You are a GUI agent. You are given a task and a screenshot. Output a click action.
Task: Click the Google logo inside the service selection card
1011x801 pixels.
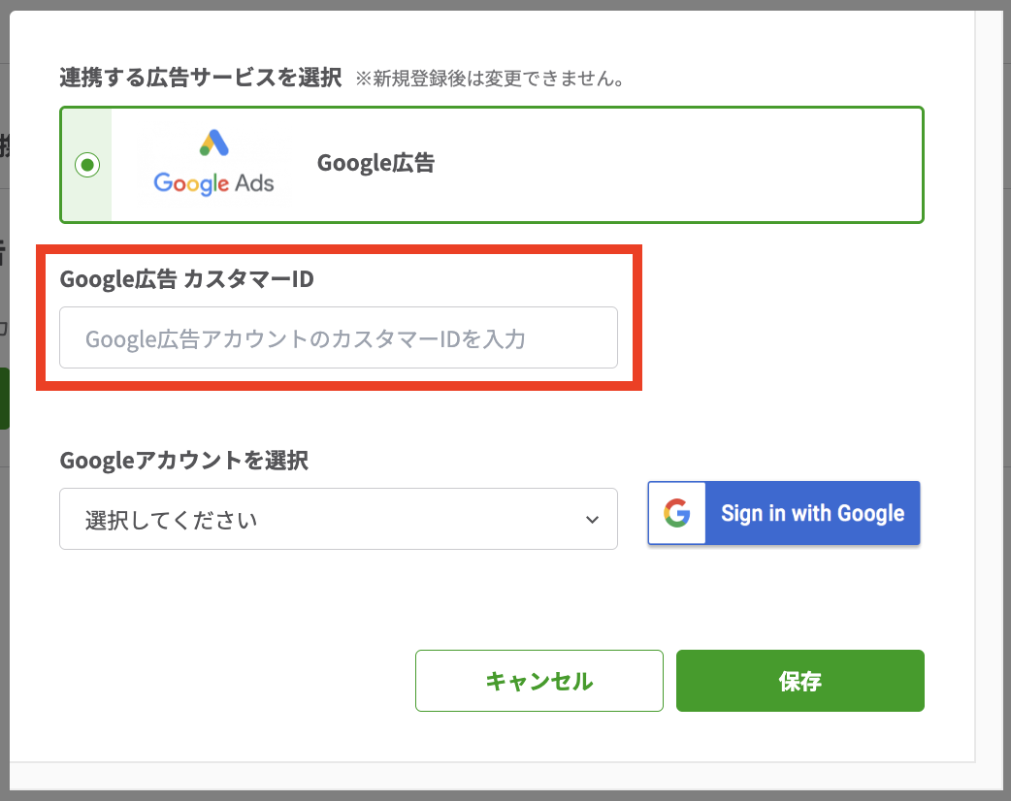point(189,182)
